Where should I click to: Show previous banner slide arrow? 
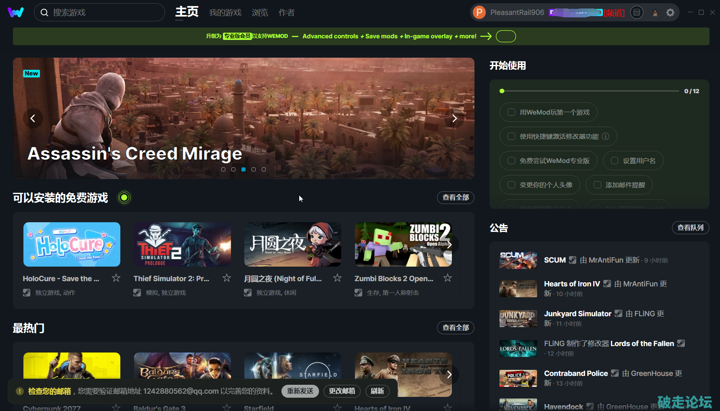tap(33, 118)
